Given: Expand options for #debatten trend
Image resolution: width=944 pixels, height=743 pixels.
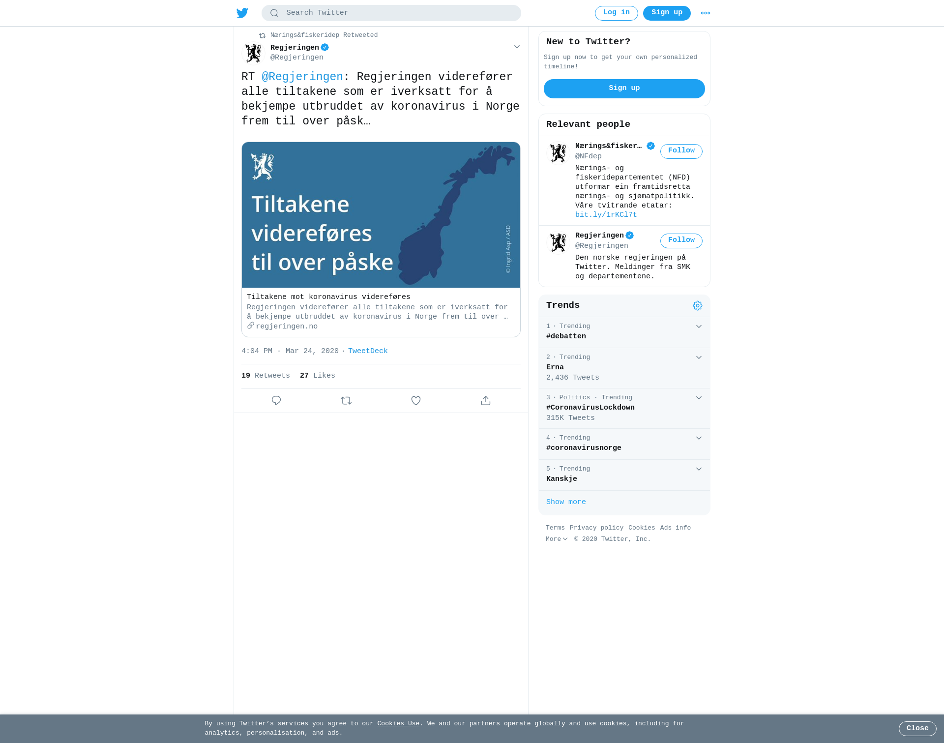Looking at the screenshot, I should coord(699,327).
